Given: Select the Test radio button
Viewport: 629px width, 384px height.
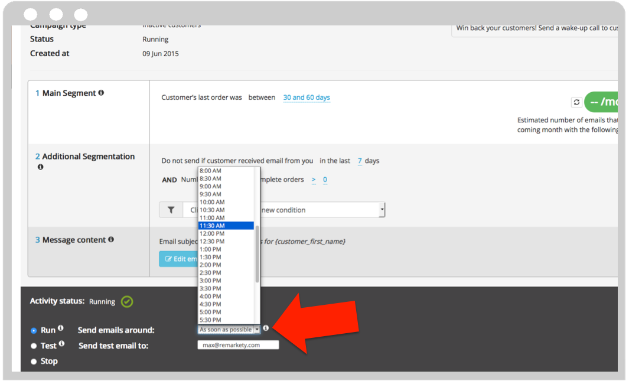Looking at the screenshot, I should [34, 346].
